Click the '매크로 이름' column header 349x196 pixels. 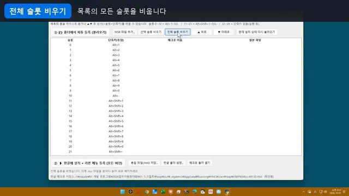175,40
